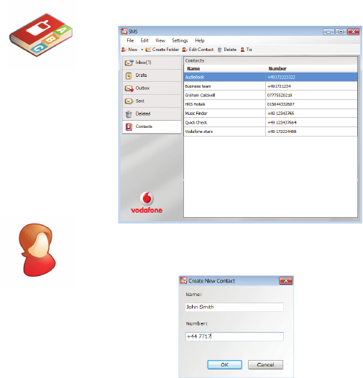The width and height of the screenshot is (363, 378).
Task: Open the View menu
Action: (x=160, y=40)
